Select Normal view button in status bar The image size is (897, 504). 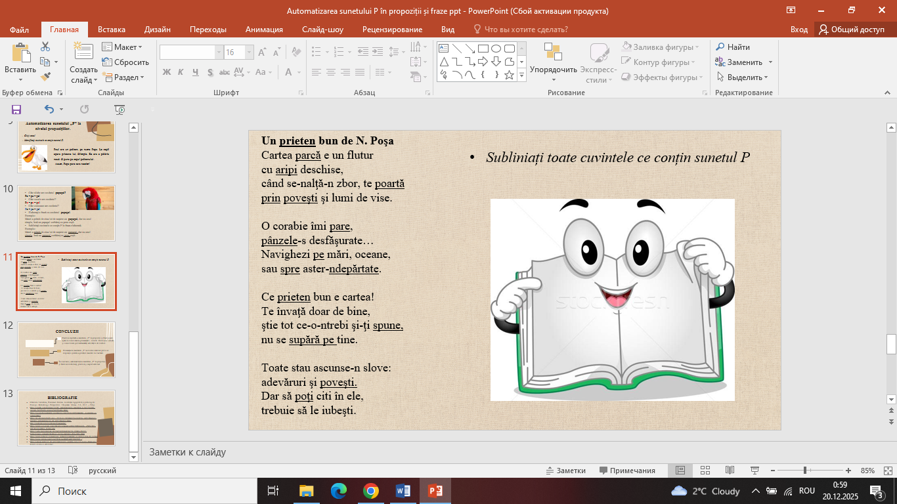[680, 471]
